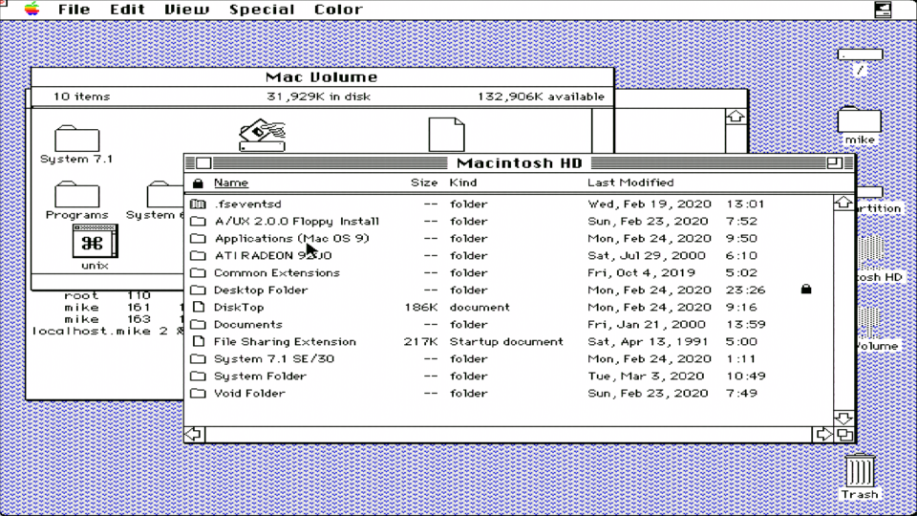This screenshot has width=917, height=516.
Task: Click the lock icon on Desktop Folder row
Action: point(806,289)
